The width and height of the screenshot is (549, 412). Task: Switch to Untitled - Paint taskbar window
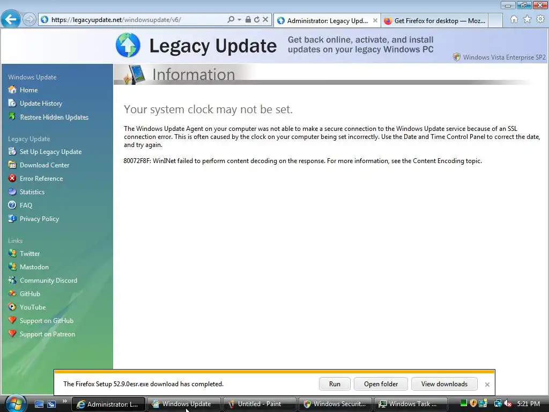[x=259, y=404]
